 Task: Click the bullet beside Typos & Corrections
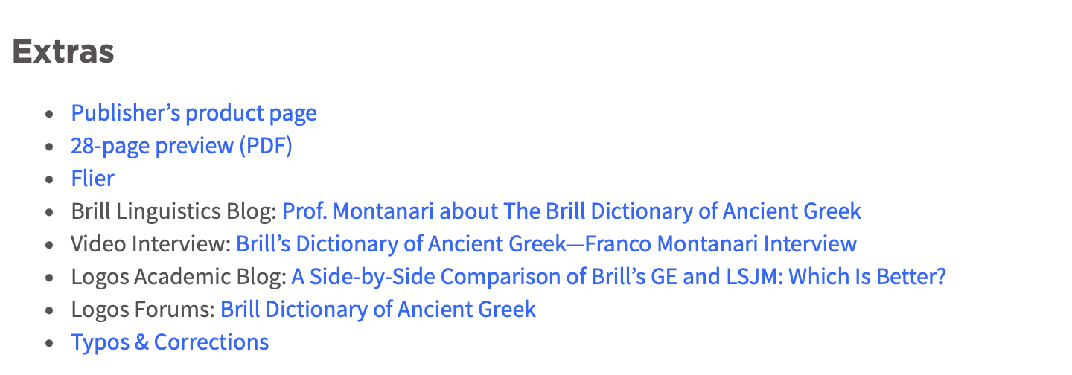tap(50, 344)
